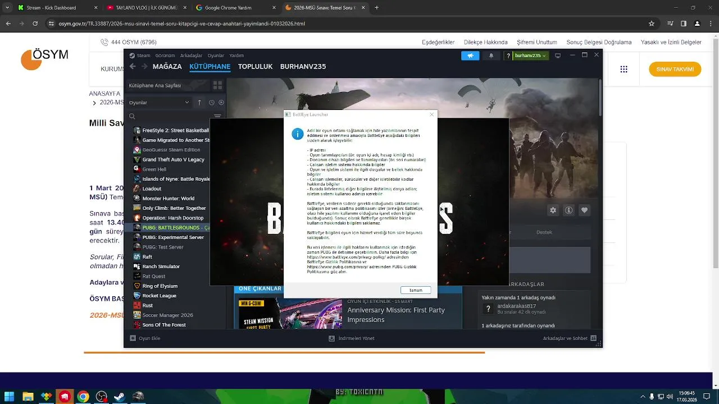
Task: Open Sonuç Belgesi Doğrulama link
Action: (599, 42)
